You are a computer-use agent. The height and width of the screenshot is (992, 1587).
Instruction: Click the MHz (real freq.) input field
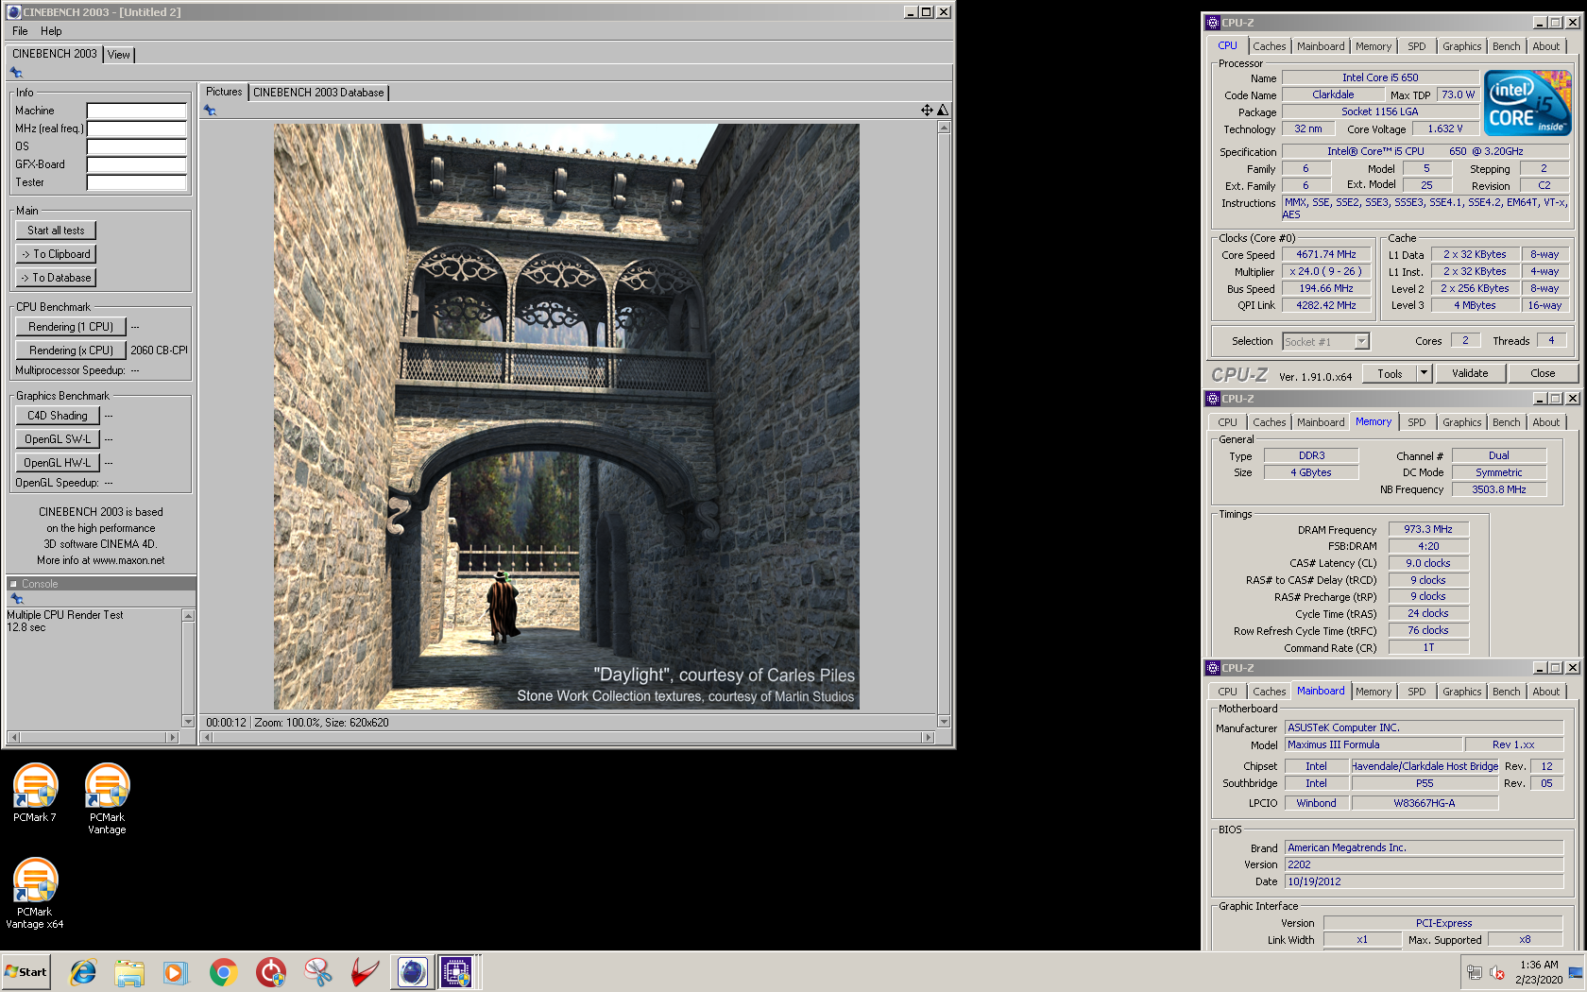point(137,128)
